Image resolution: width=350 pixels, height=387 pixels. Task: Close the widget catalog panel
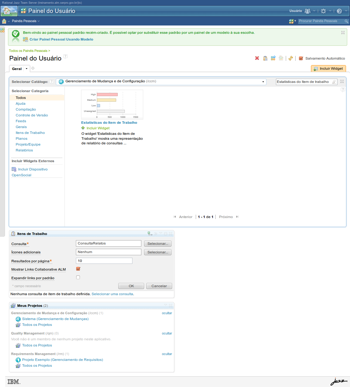(342, 81)
